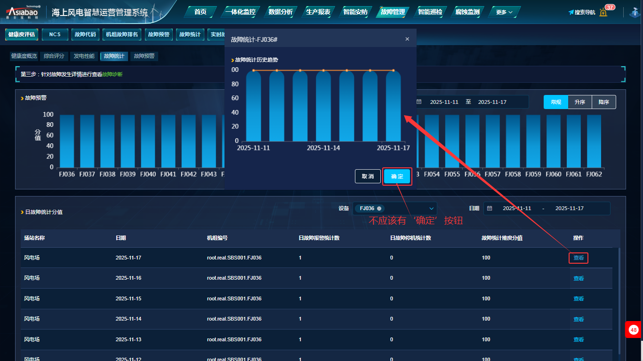Select the 常规 sort option

click(x=556, y=102)
